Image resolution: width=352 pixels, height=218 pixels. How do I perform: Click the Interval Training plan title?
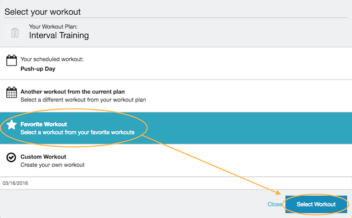tap(59, 35)
